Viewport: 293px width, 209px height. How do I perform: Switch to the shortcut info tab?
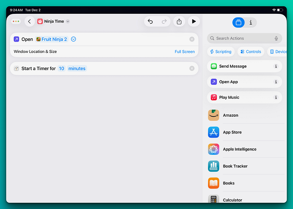point(251,23)
